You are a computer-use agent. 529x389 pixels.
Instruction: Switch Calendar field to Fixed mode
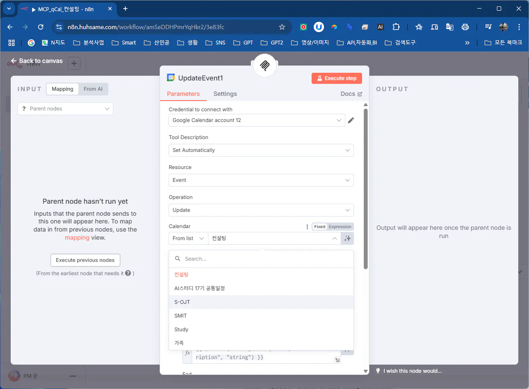point(320,227)
